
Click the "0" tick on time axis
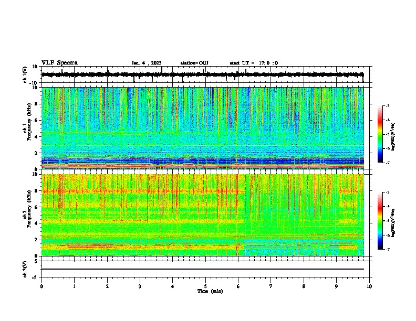(x=41, y=286)
